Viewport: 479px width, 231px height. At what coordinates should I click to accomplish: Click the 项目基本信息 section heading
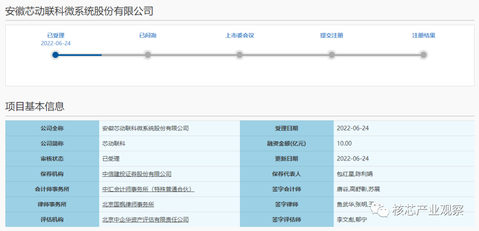click(x=35, y=106)
